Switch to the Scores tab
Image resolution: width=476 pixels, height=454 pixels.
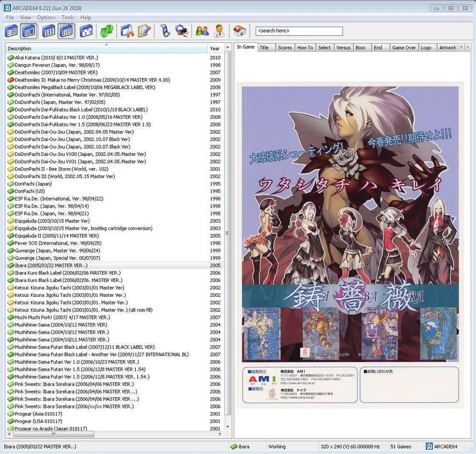click(285, 48)
